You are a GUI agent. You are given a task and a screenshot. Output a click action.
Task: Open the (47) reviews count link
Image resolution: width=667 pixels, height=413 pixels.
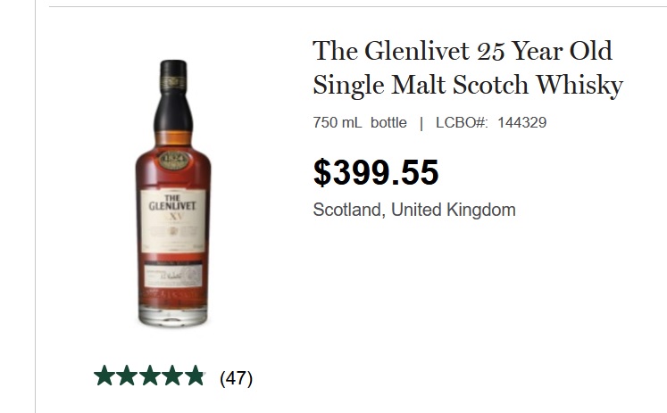point(236,377)
